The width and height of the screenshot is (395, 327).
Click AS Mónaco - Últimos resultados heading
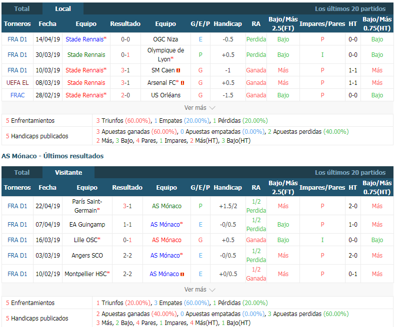(52, 156)
